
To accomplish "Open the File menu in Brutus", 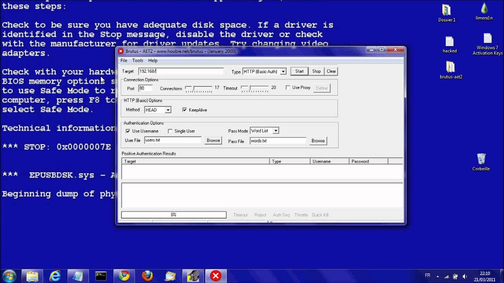I will (124, 61).
